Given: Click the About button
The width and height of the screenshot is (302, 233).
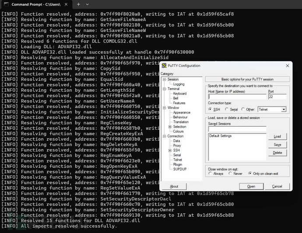Looking at the screenshot, I should (174, 186).
